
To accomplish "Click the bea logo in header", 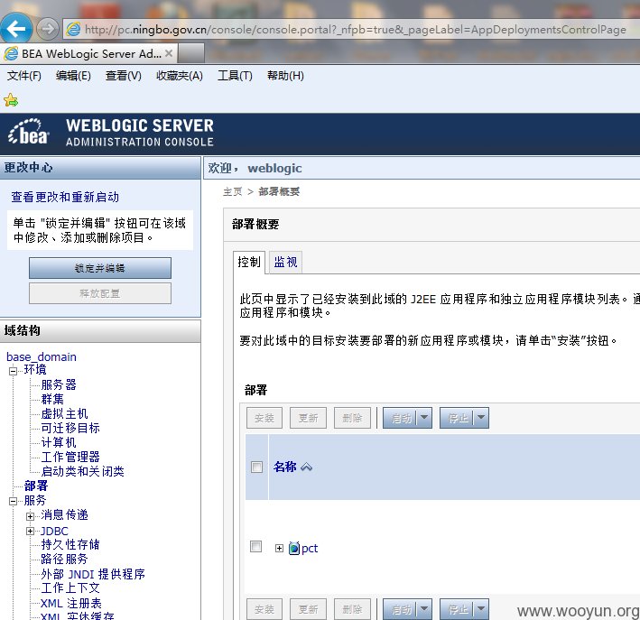I will click(29, 133).
